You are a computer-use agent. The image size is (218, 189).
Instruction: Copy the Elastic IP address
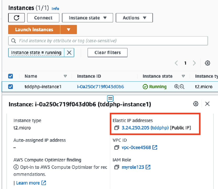point(117,128)
